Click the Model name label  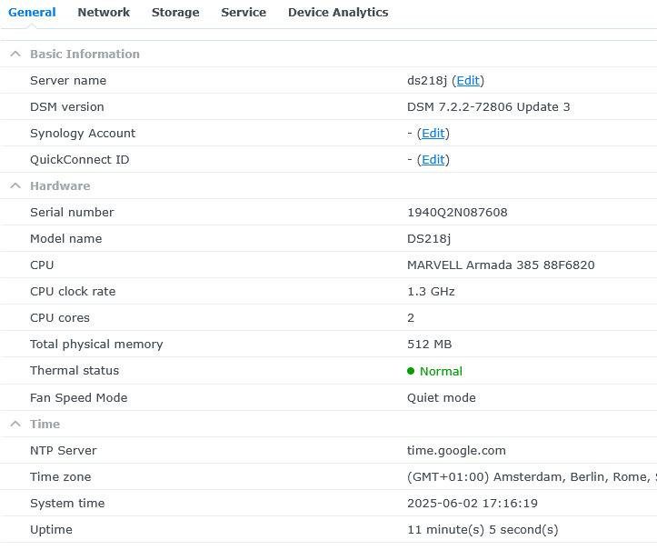[65, 238]
